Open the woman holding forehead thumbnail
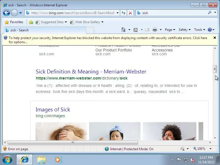220x165 pixels. 61,131
